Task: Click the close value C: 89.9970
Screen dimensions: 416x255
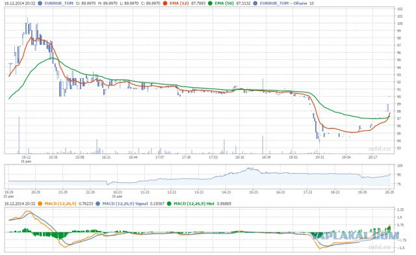Action: click(x=150, y=3)
